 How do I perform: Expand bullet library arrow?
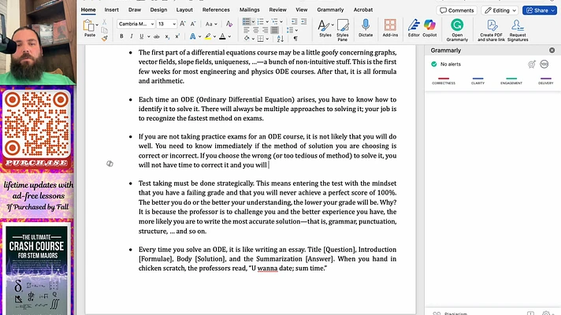(253, 22)
